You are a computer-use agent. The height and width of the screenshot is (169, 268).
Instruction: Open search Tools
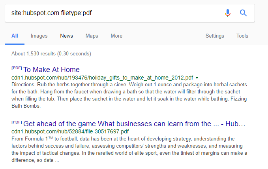242,36
